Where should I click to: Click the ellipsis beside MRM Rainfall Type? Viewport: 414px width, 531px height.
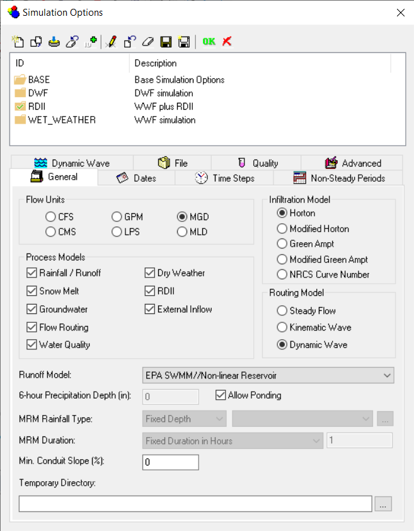385,418
